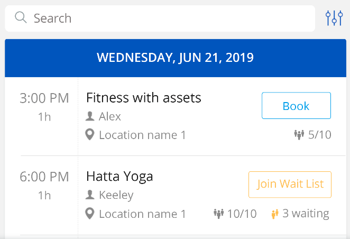This screenshot has height=239, width=350.
Task: Click the instructor icon beside Keeley
Action: 90,195
